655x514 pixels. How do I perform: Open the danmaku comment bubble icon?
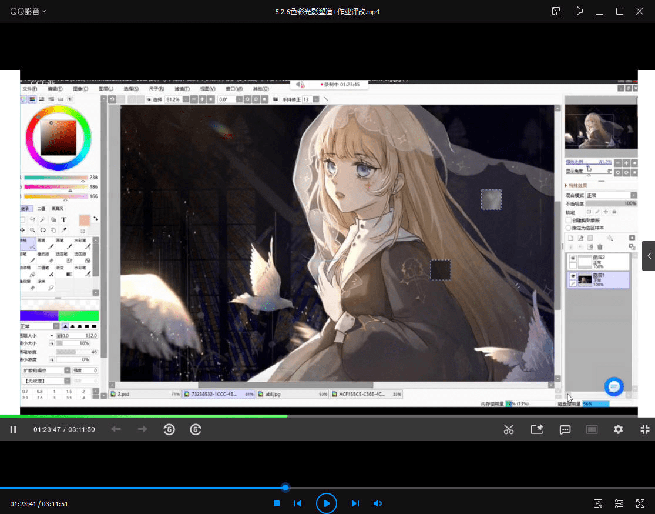coord(565,429)
